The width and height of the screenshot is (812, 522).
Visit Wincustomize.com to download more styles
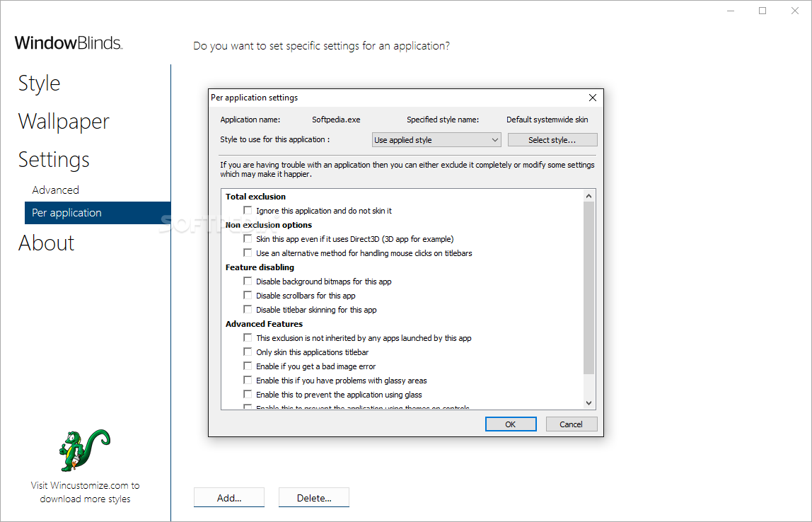point(85,492)
